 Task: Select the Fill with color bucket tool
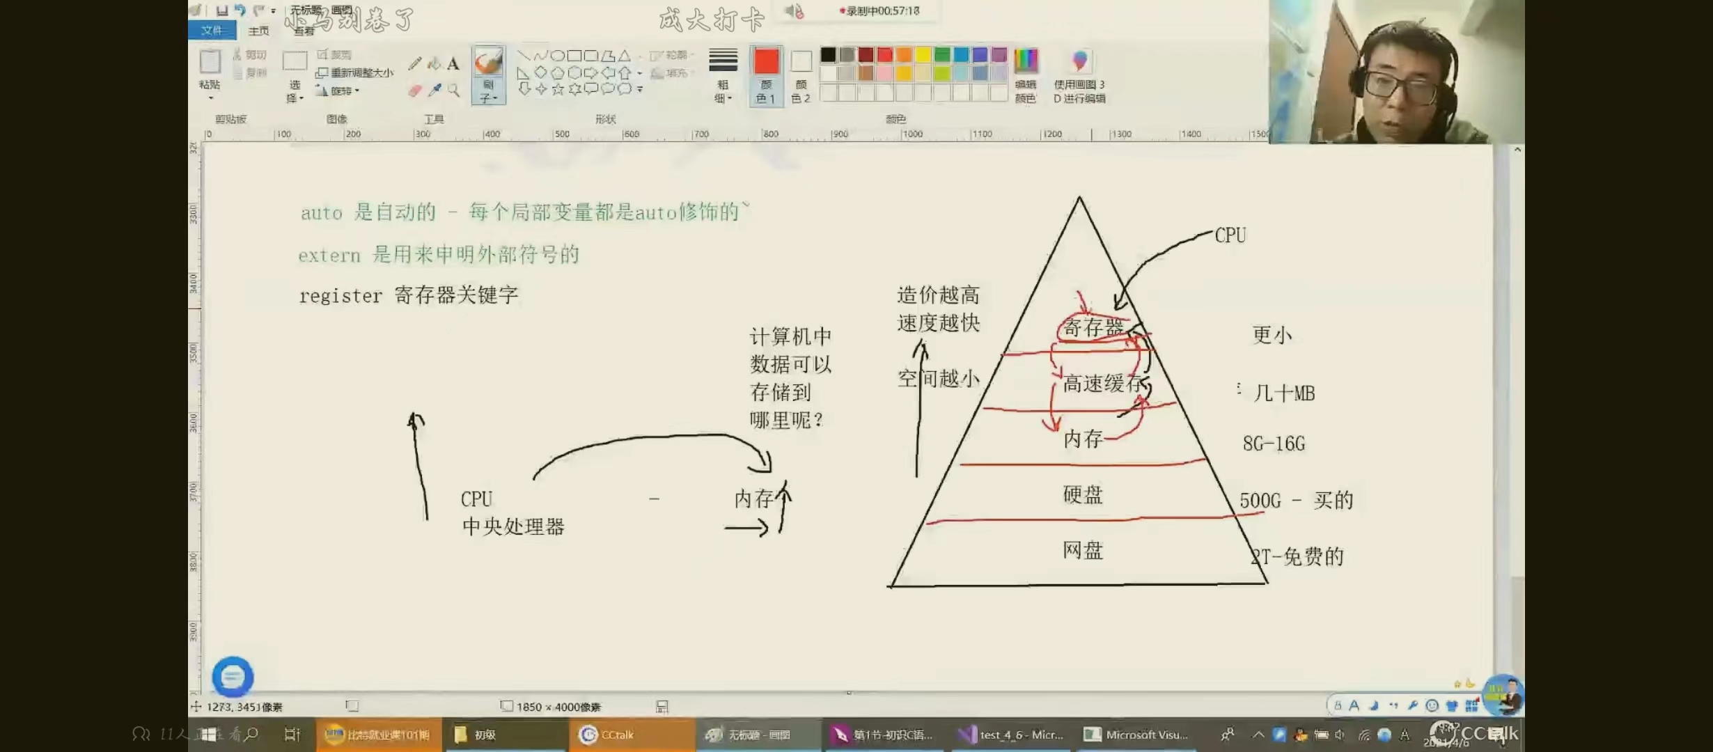[x=435, y=64]
